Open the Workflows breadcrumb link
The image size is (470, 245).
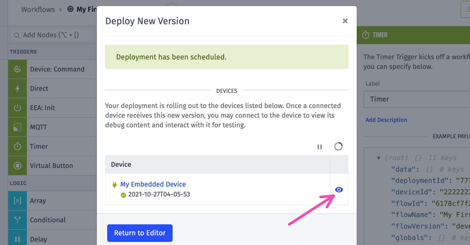tap(38, 9)
